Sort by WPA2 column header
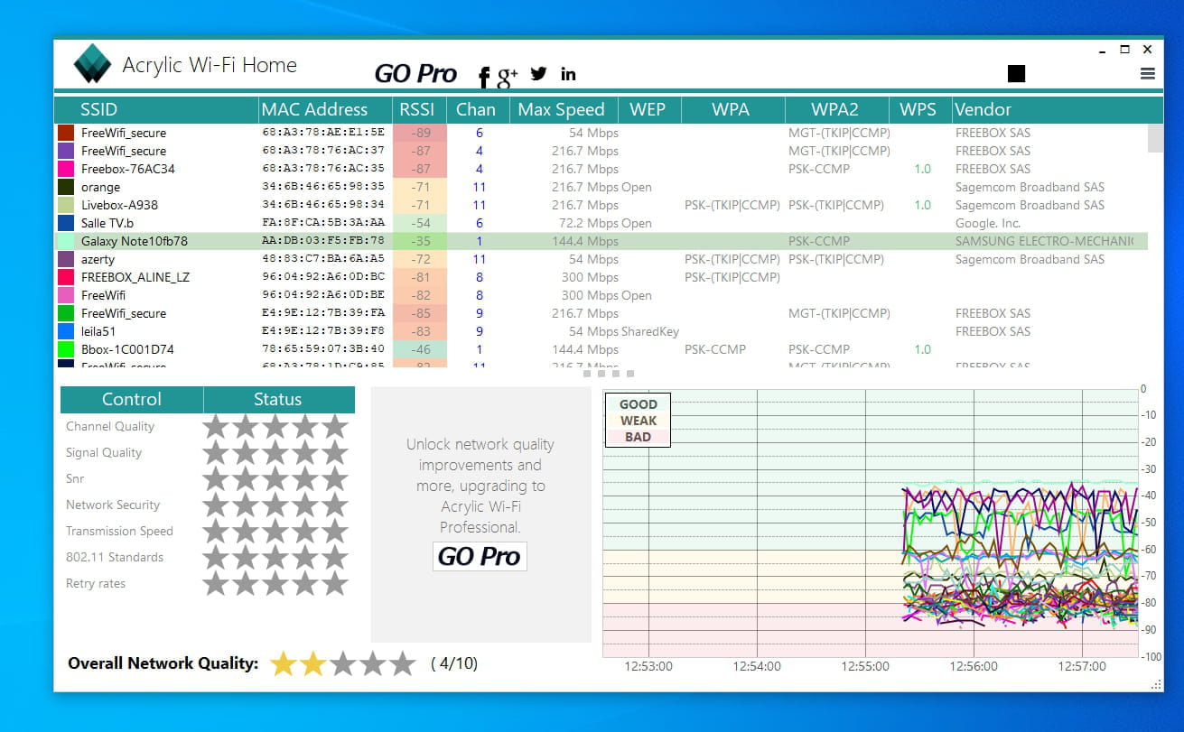The width and height of the screenshot is (1184, 732). (x=836, y=109)
